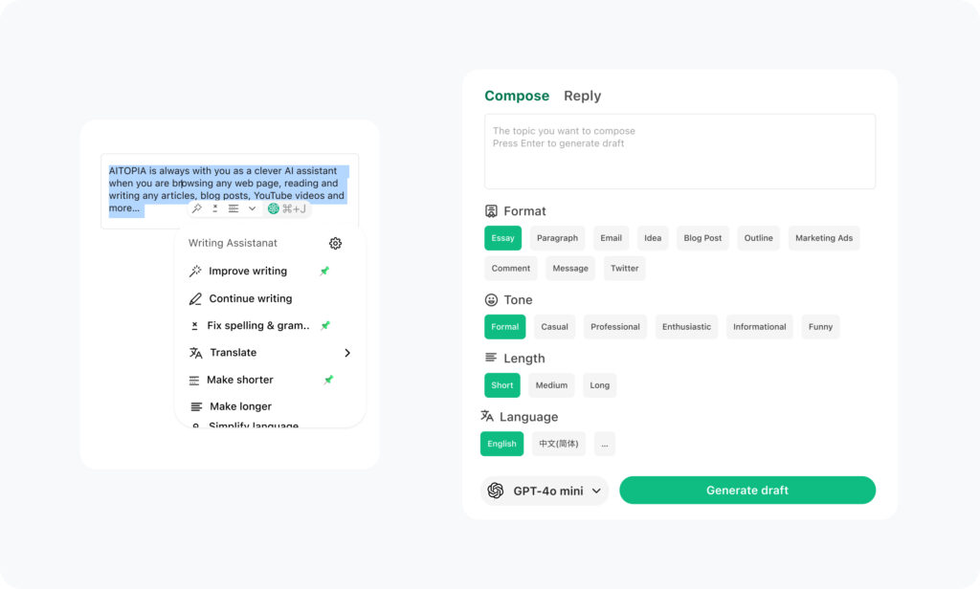Click the make shorter lines icon in mini toolbar
Screen dimensions: 980x589
[x=234, y=208]
